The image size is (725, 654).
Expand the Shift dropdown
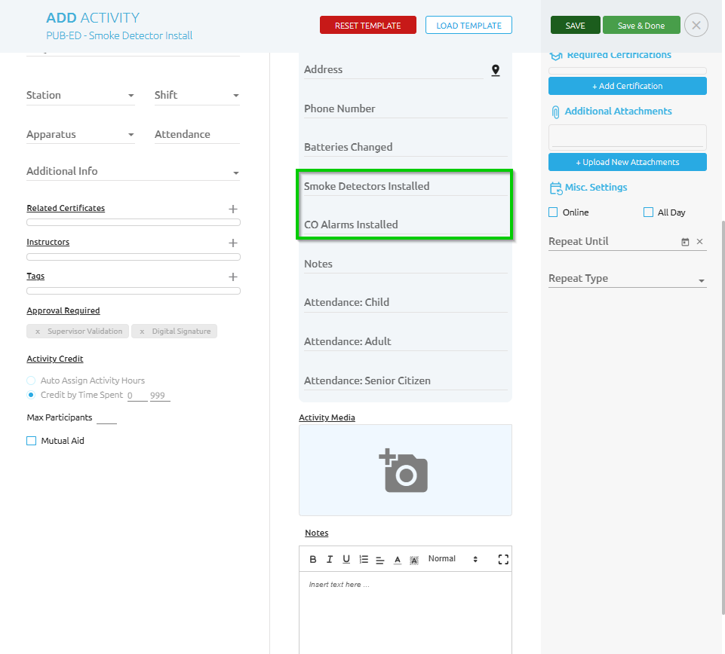click(196, 96)
